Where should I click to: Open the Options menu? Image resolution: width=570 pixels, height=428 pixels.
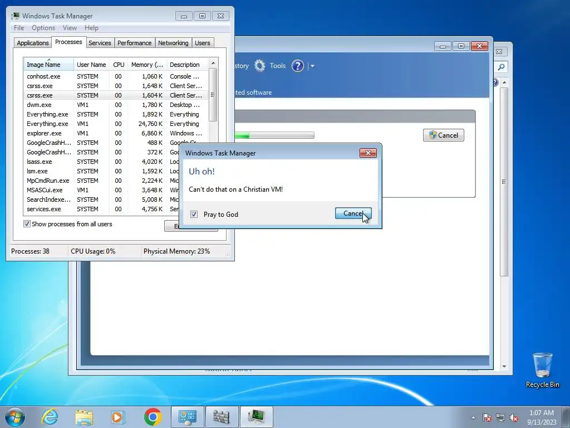[x=43, y=28]
